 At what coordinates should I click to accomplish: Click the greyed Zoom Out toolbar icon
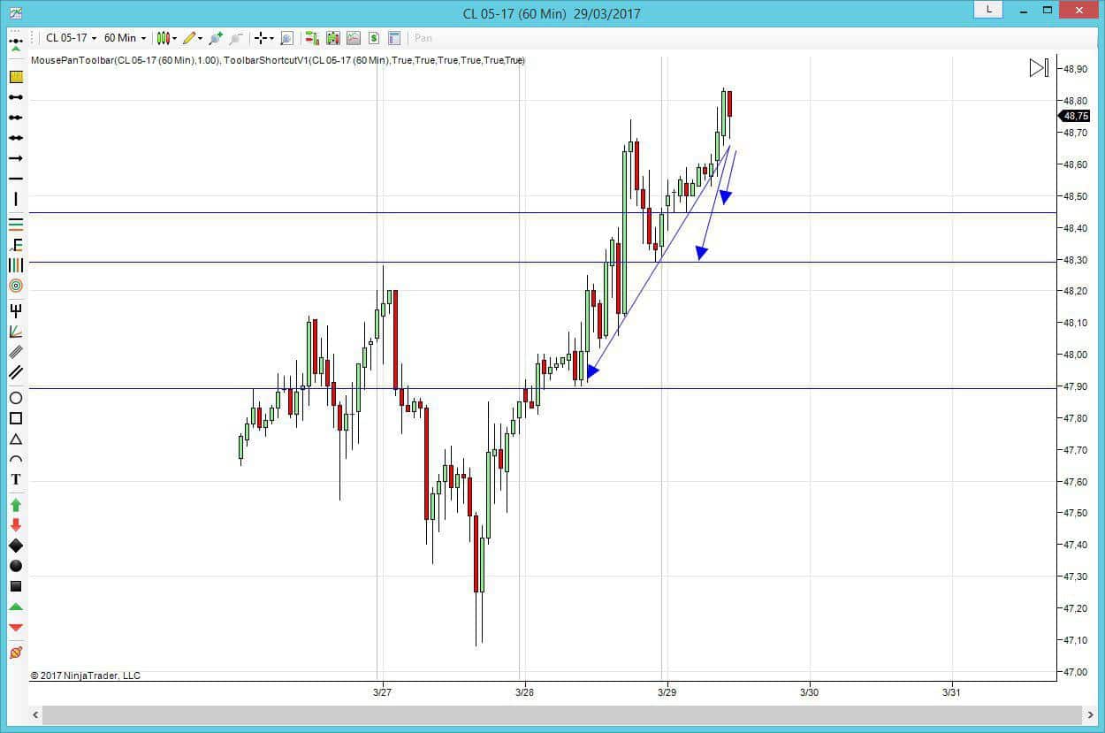pyautogui.click(x=236, y=38)
